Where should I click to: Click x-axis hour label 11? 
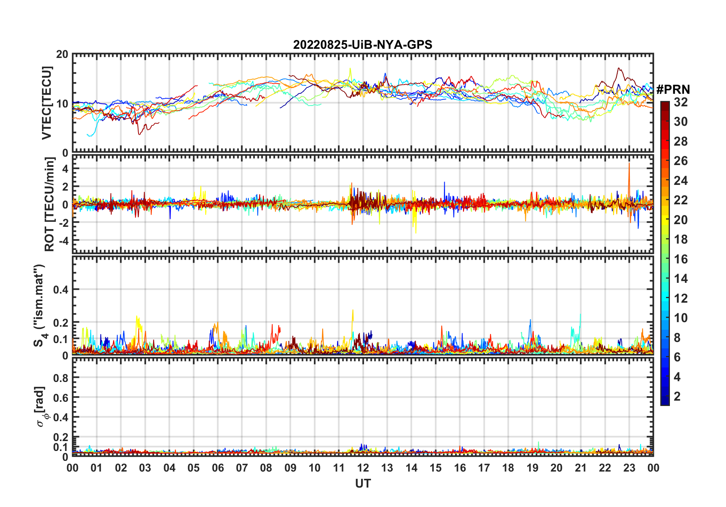tap(339, 468)
